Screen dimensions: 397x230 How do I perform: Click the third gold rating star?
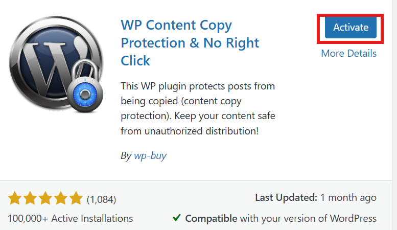click(x=45, y=198)
